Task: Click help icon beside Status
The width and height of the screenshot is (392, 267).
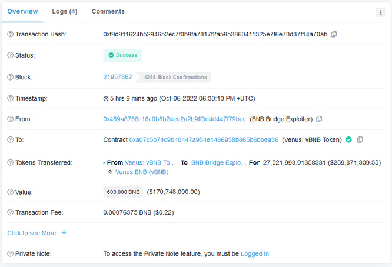Action: click(x=10, y=55)
